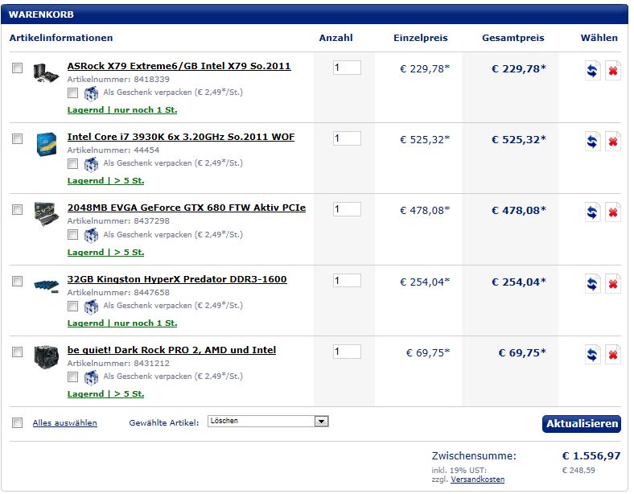
Task: Open Intel Core i7 product thumbnail
Action: coord(47,144)
